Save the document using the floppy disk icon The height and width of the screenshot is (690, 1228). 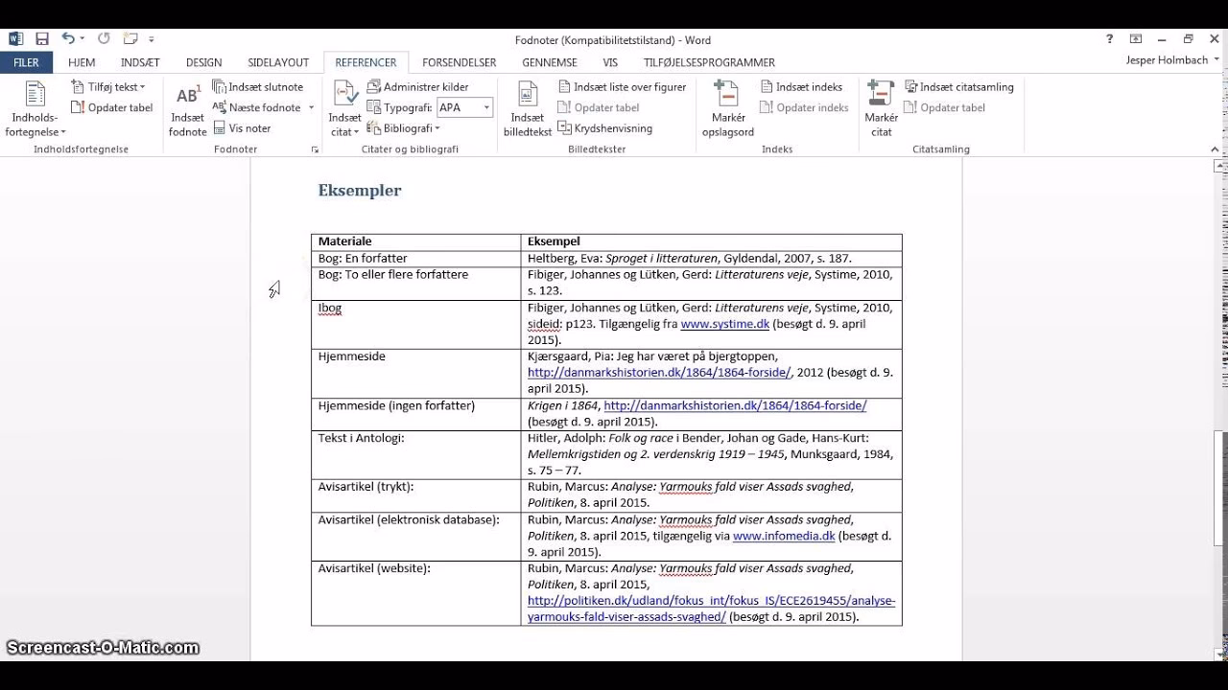pyautogui.click(x=42, y=39)
